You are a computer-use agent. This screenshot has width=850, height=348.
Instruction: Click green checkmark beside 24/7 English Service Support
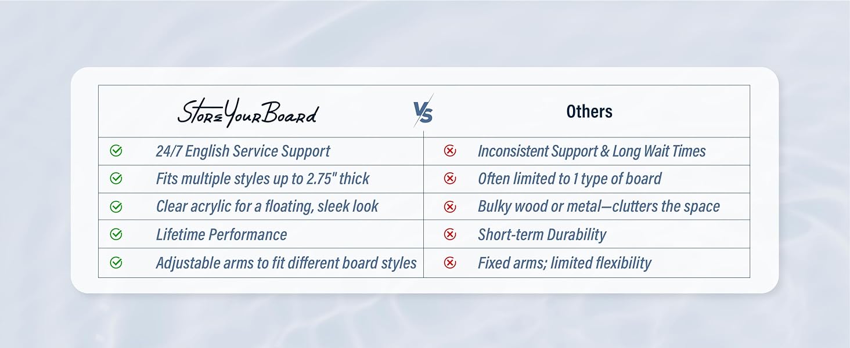[x=116, y=151]
